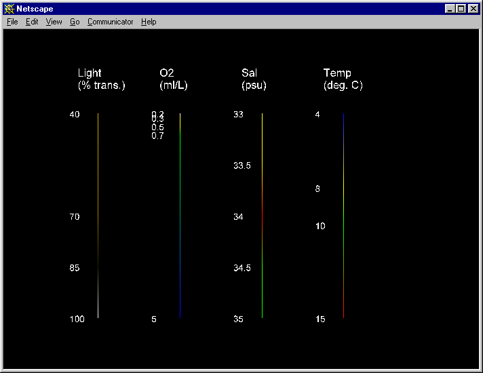Open the Help menu
The height and width of the screenshot is (373, 483).
tap(149, 22)
